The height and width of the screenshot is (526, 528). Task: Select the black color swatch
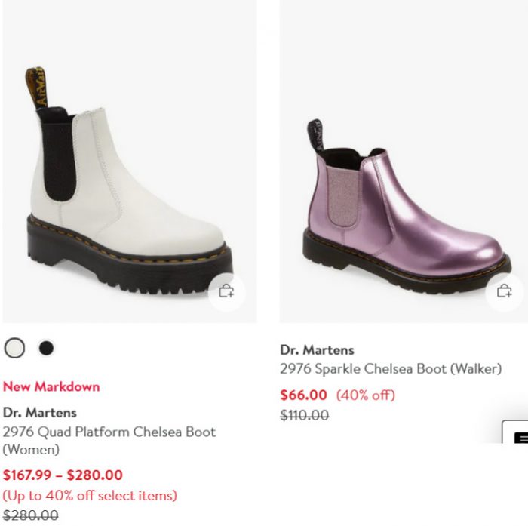click(x=46, y=348)
